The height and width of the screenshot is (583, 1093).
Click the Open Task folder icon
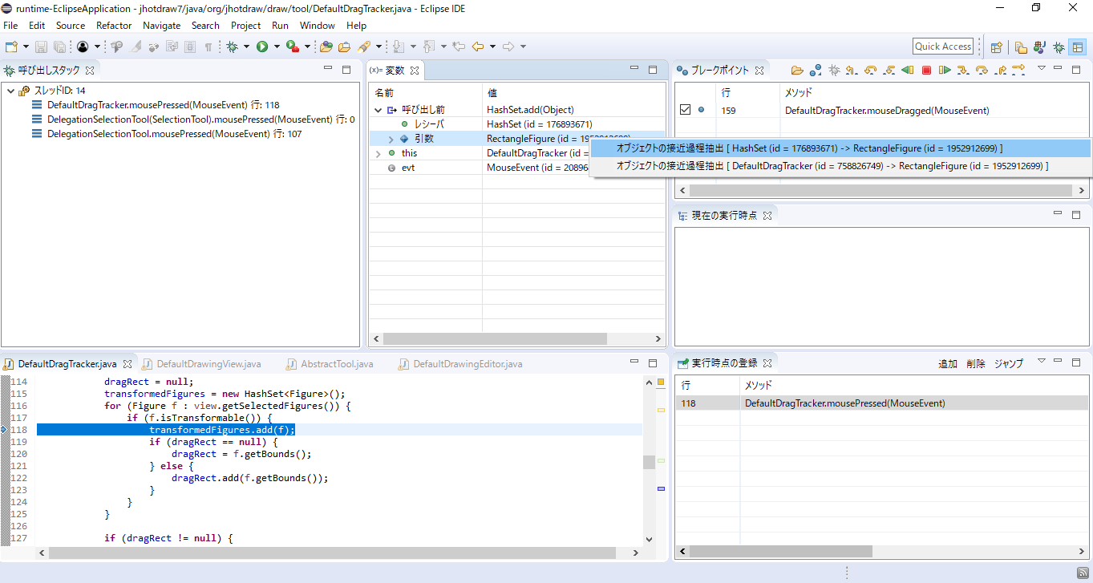click(x=344, y=47)
